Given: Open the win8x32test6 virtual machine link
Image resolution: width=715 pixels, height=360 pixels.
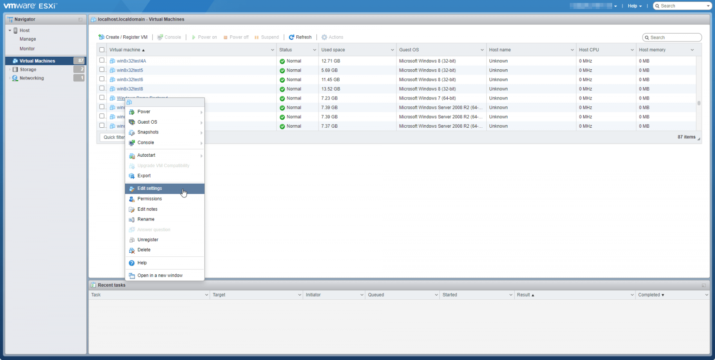Looking at the screenshot, I should (x=130, y=80).
